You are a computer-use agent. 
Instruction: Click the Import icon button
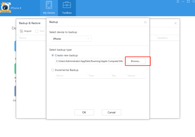(x=26, y=31)
